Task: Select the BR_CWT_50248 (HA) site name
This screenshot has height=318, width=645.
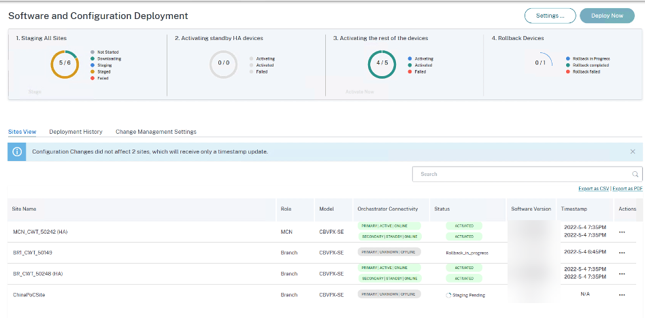Action: click(x=38, y=274)
